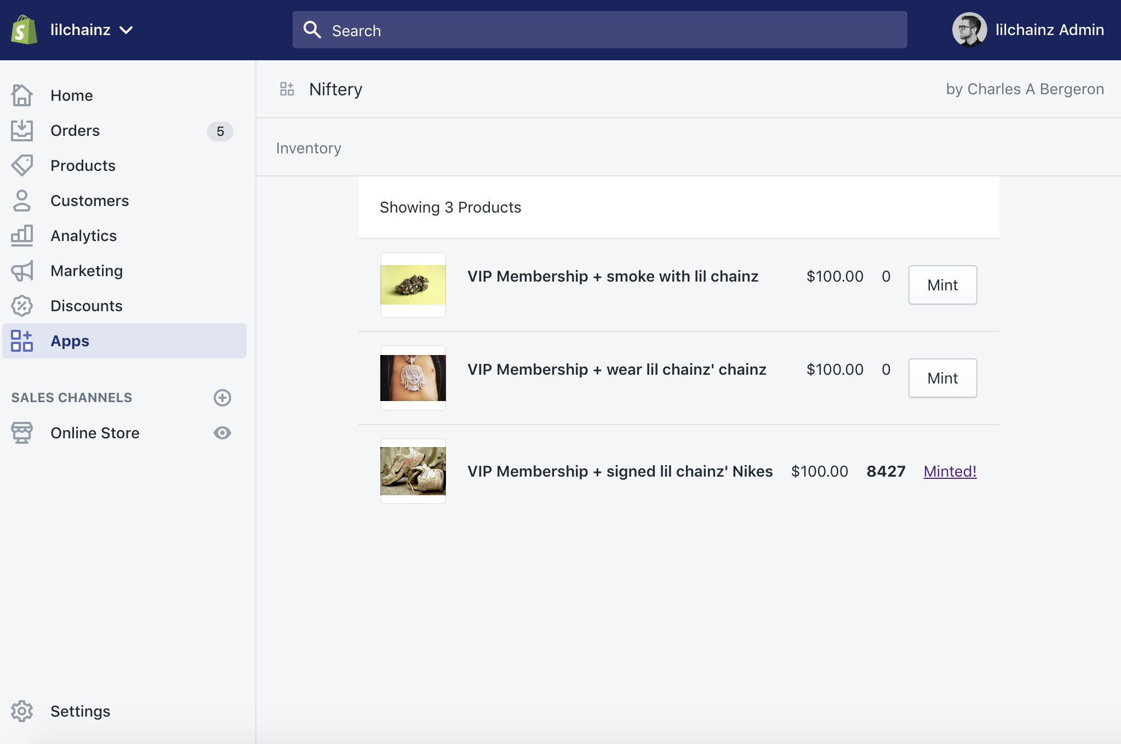Add a sales channel plus button
Screen dimensions: 1121x744
click(222, 398)
